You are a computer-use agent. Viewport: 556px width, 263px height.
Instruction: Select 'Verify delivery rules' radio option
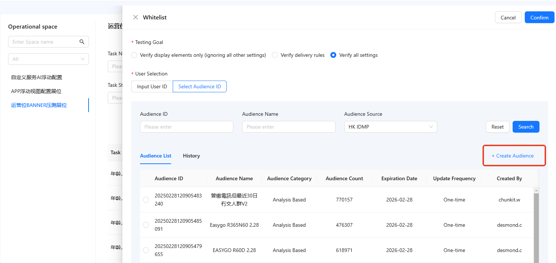tap(275, 55)
